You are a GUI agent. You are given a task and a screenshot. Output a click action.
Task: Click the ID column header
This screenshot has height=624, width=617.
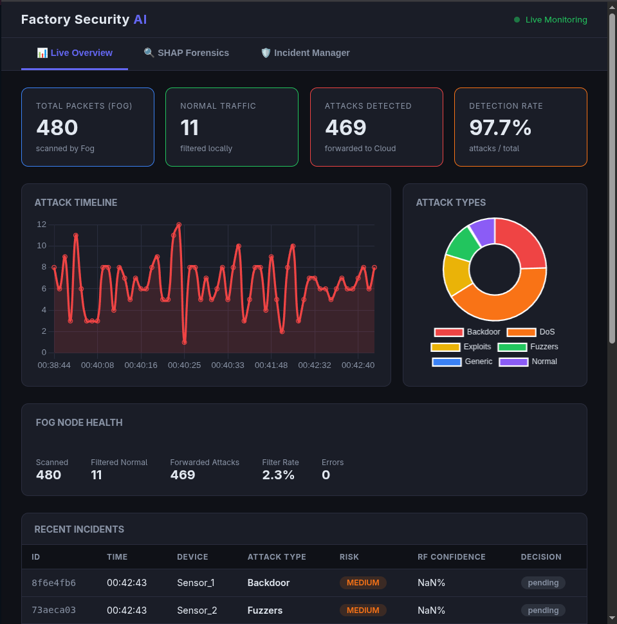[36, 556]
